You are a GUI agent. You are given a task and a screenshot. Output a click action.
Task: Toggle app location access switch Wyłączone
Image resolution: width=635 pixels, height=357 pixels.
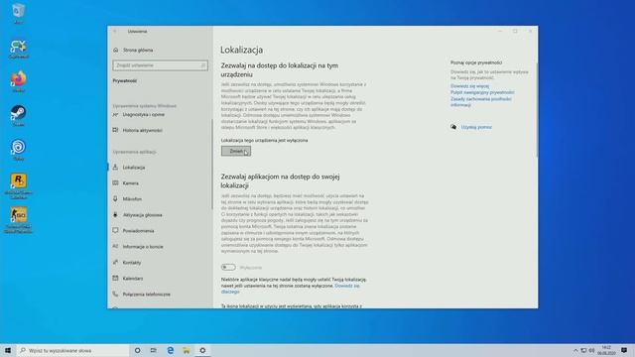click(228, 267)
